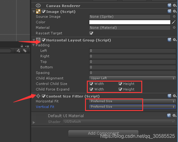178x142 pixels.
Task: Open the Vertical Fit dropdown
Action: click(132, 107)
